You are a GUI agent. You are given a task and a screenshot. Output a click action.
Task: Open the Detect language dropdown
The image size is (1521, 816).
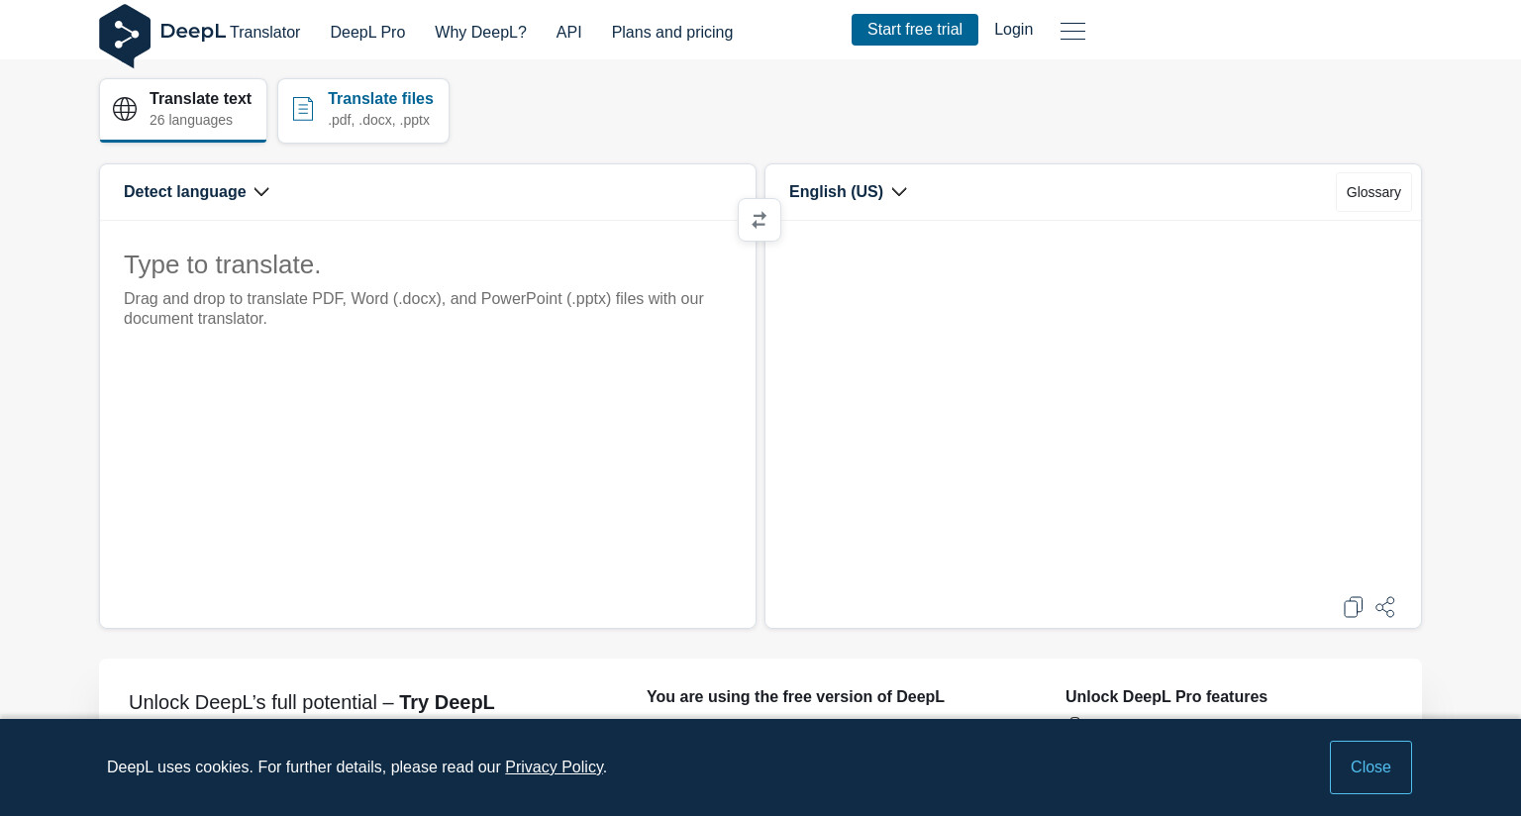point(196,192)
